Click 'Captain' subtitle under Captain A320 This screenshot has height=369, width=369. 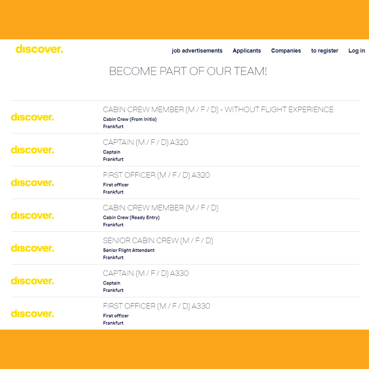click(112, 152)
